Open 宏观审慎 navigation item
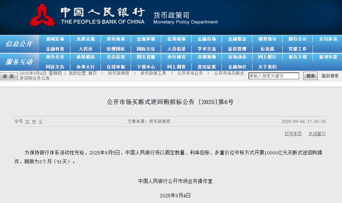The image size is (342, 203). (146, 39)
